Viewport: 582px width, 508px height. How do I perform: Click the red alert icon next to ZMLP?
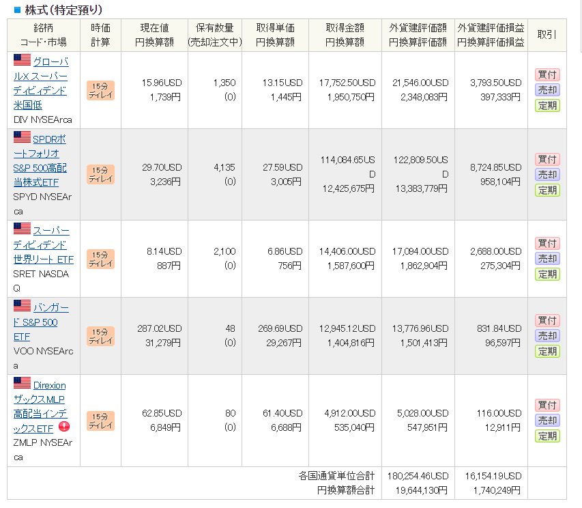64,427
